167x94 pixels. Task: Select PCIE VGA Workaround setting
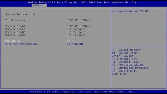(21, 44)
